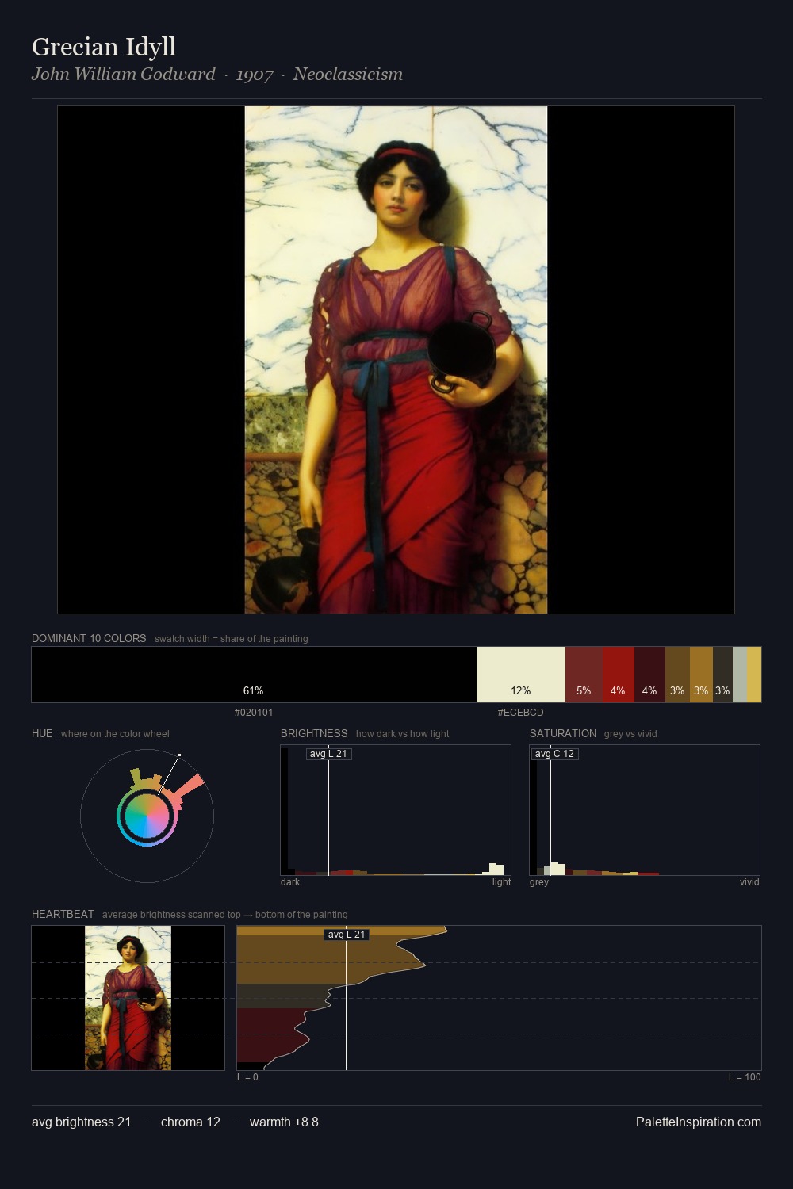
Task: Click the saturation avg C 12 tag
Action: pos(554,754)
